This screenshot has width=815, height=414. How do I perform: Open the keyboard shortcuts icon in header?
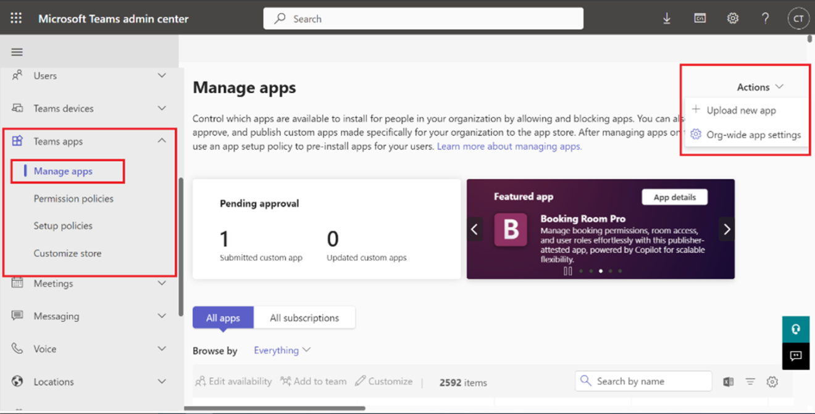click(700, 18)
